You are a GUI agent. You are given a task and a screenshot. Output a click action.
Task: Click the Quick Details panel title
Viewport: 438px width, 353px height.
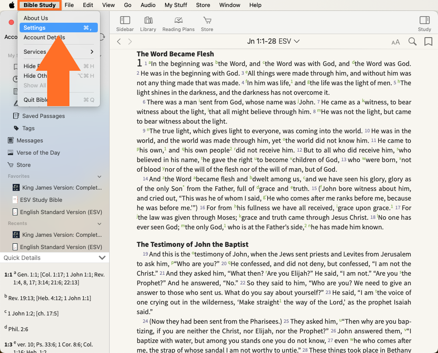pyautogui.click(x=22, y=258)
